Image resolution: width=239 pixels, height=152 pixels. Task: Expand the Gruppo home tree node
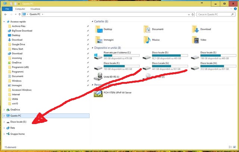pyautogui.click(x=4, y=134)
